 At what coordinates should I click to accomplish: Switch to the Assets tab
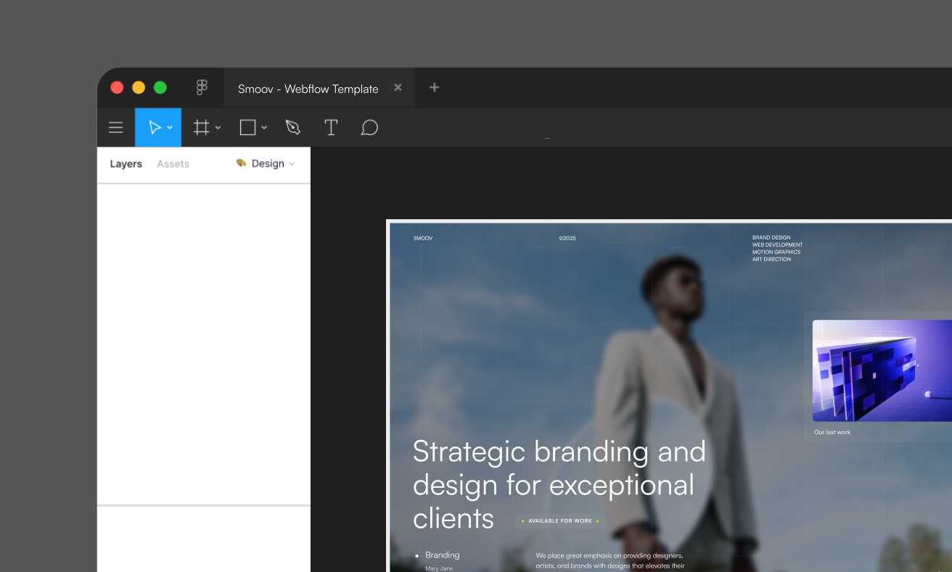(x=173, y=164)
